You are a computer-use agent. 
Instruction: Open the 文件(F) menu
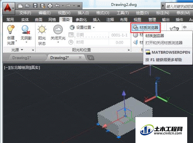25,13
